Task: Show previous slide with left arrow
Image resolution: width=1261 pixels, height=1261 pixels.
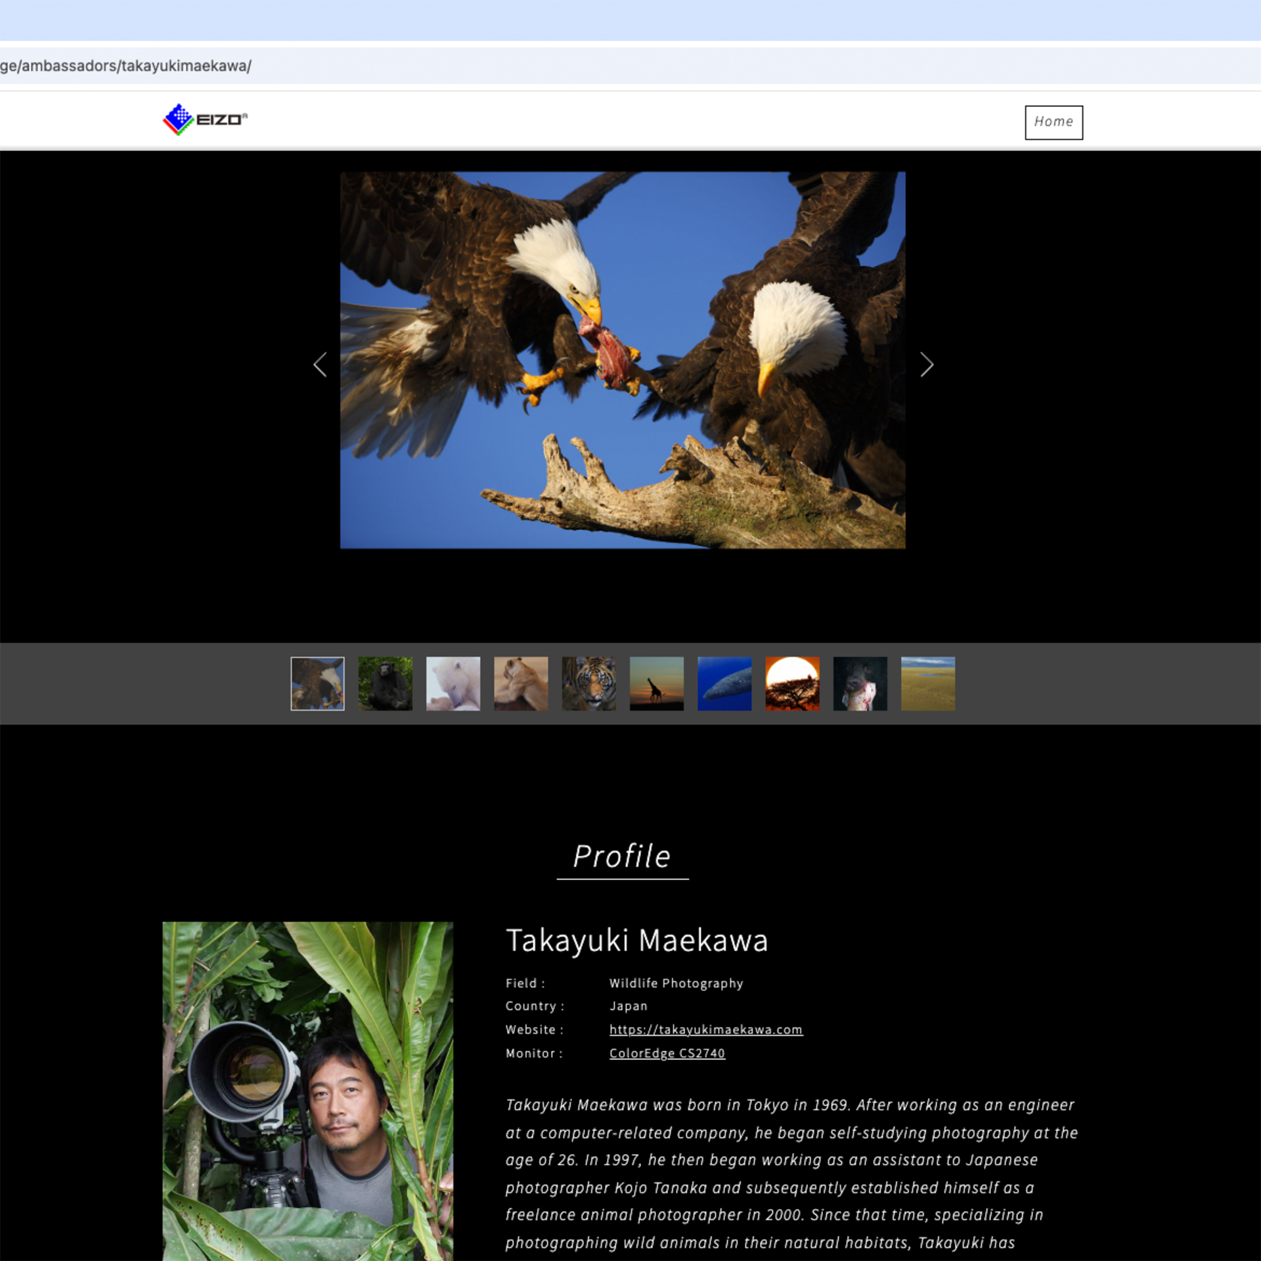Action: tap(320, 365)
